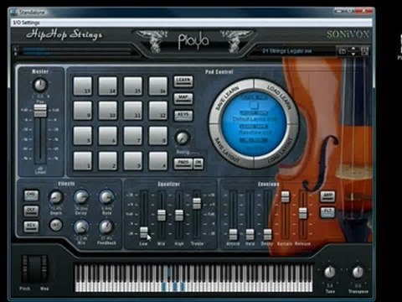Image resolution: width=402 pixels, height=302 pixels.
Task: Enable the CHO chorus effect button
Action: click(31, 195)
